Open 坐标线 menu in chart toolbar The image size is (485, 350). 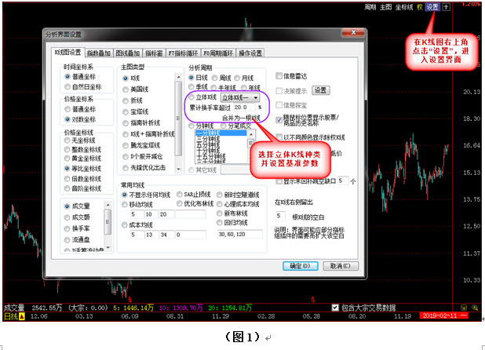click(404, 7)
